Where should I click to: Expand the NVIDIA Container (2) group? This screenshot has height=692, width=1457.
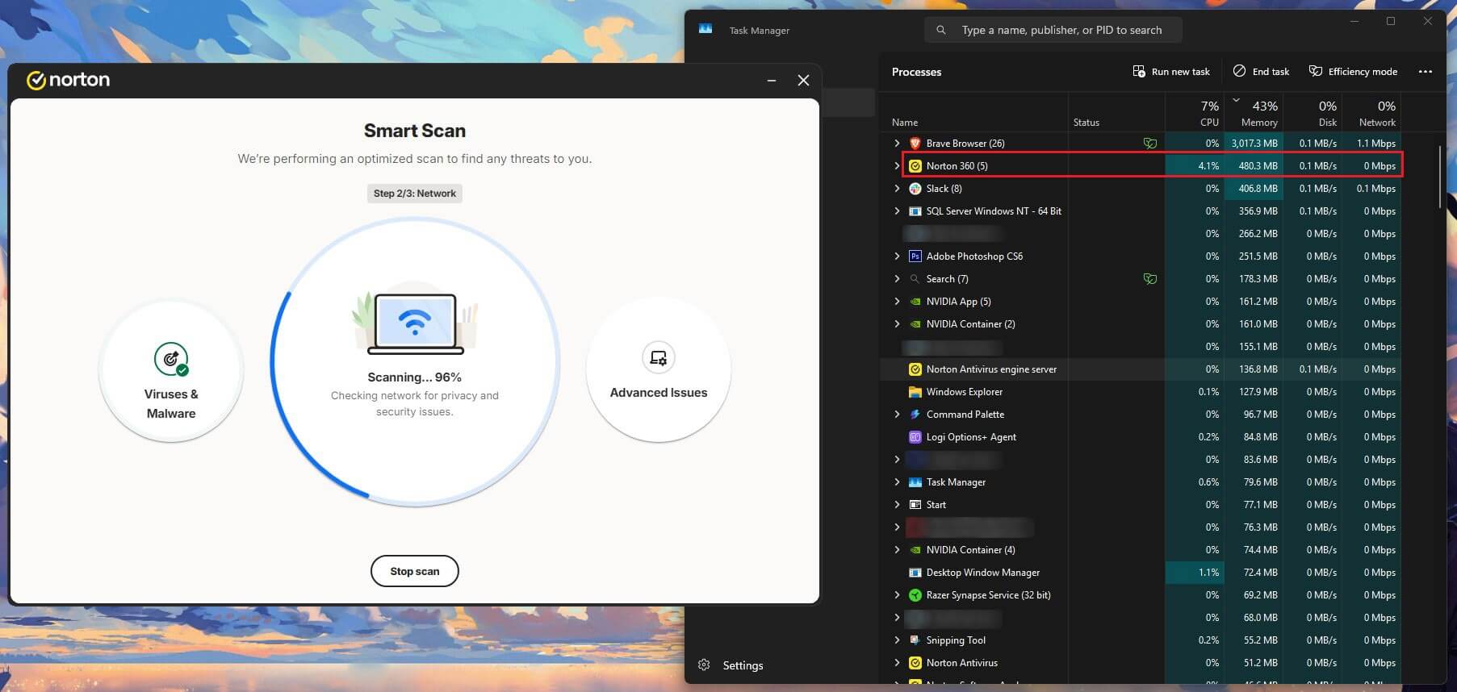897,324
